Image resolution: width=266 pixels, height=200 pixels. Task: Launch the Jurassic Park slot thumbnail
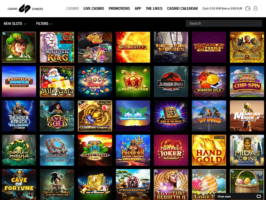(x=171, y=81)
